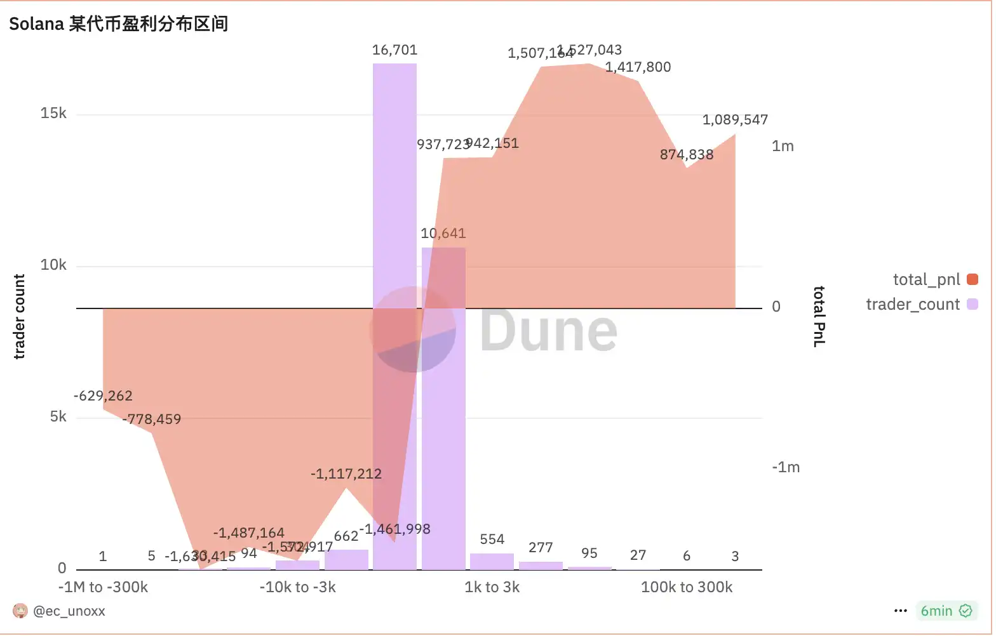996x636 pixels.
Task: Click the data point labeled -629,262
Action: (104, 409)
